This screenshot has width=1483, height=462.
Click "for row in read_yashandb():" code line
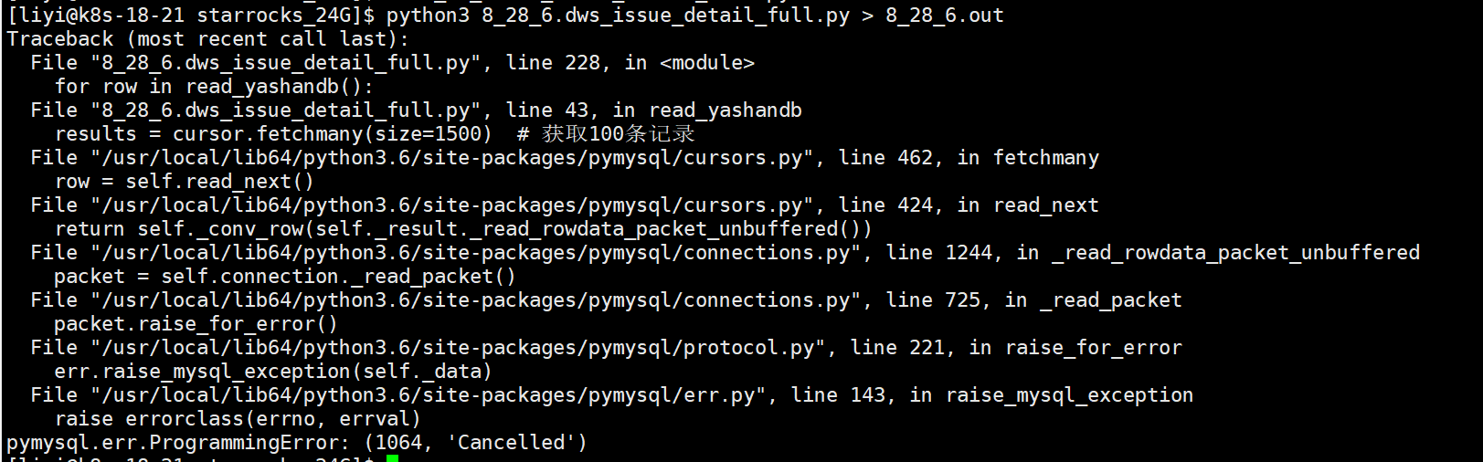tap(214, 87)
